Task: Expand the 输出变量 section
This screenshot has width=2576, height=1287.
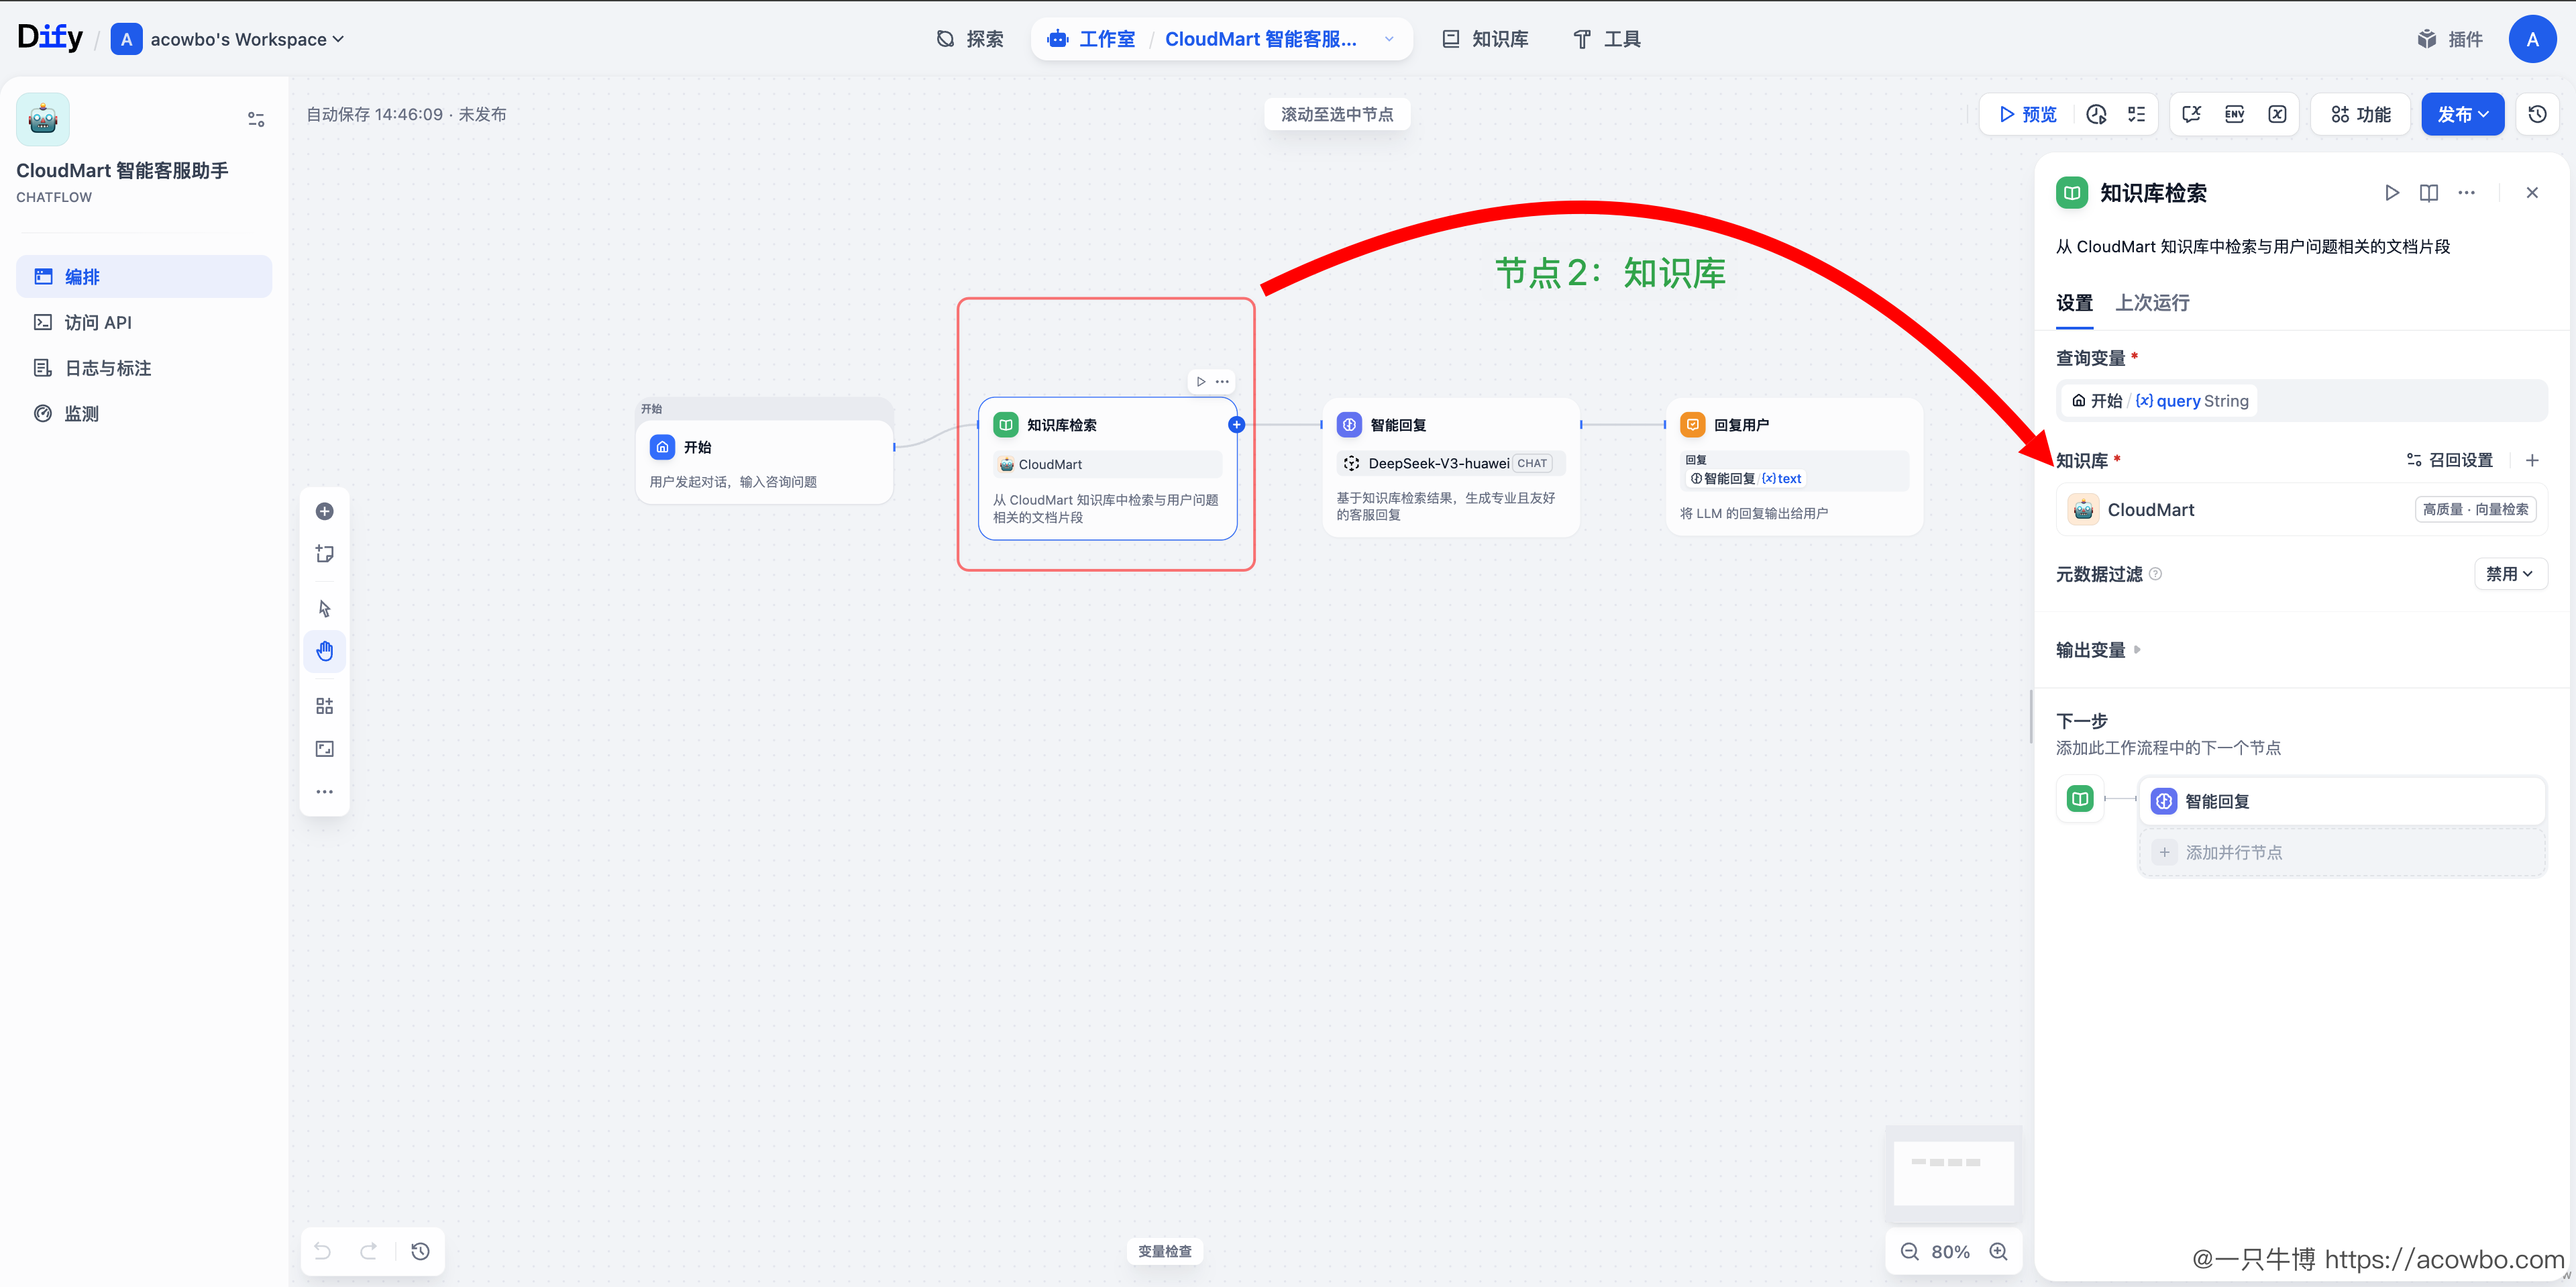Action: (2098, 650)
